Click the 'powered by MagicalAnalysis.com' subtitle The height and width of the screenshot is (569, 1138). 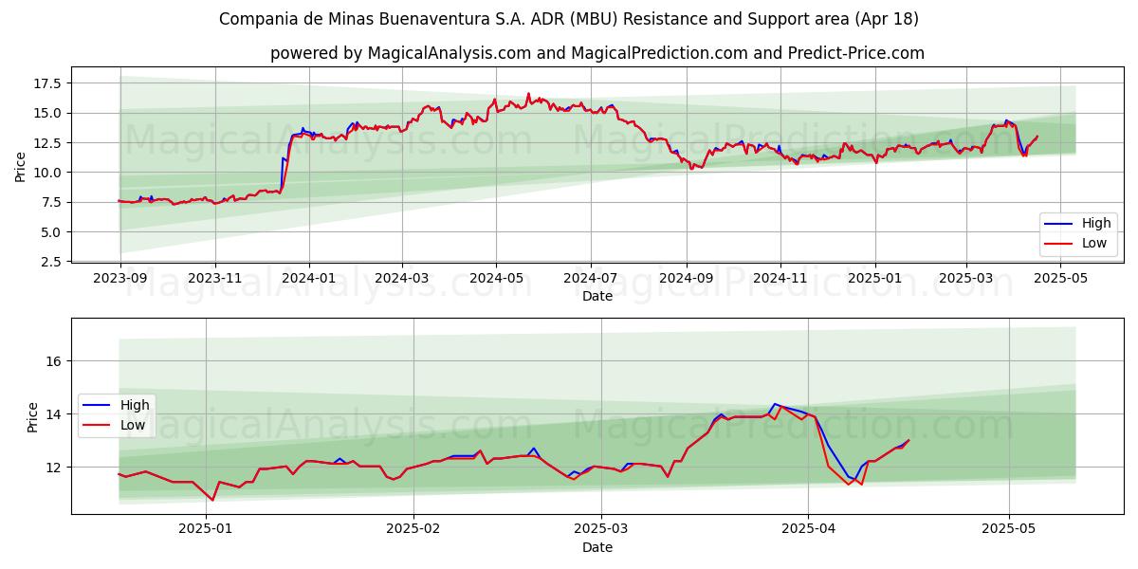pyautogui.click(x=597, y=53)
